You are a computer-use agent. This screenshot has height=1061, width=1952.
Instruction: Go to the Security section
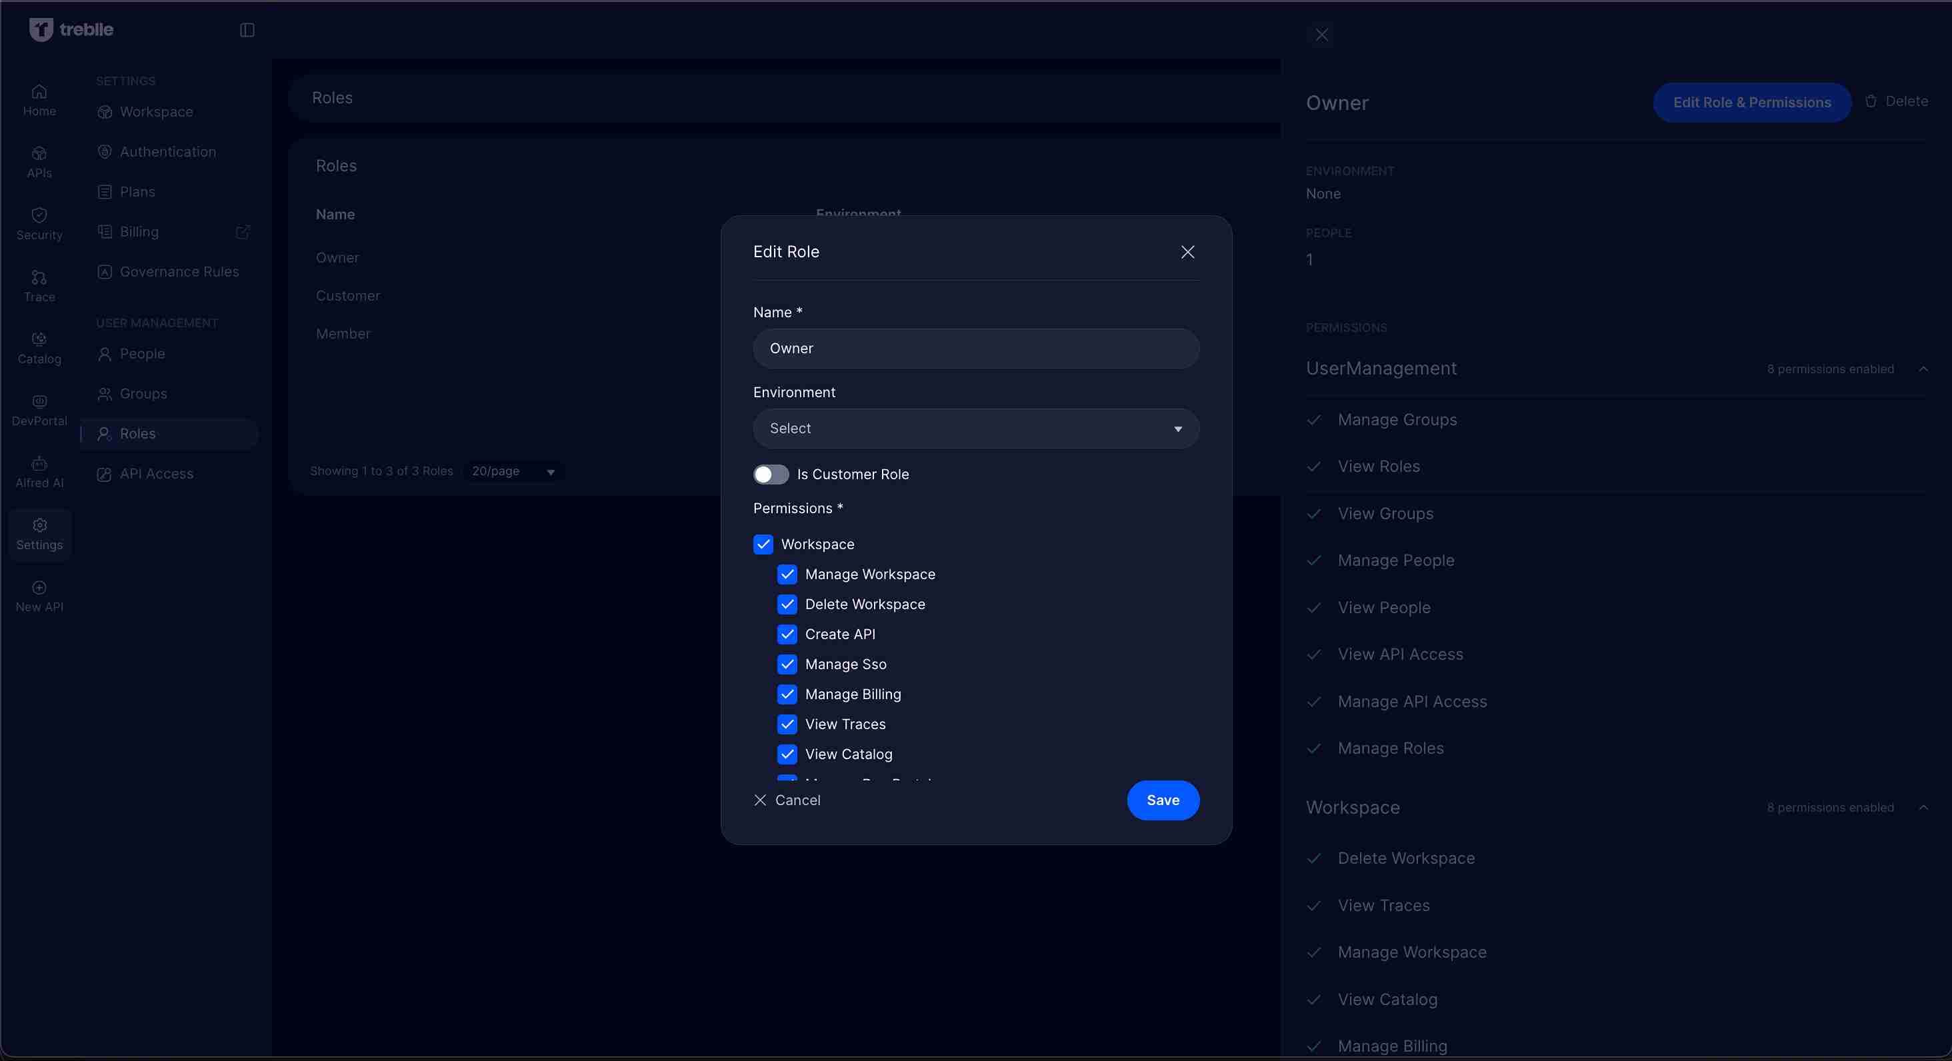tap(39, 223)
